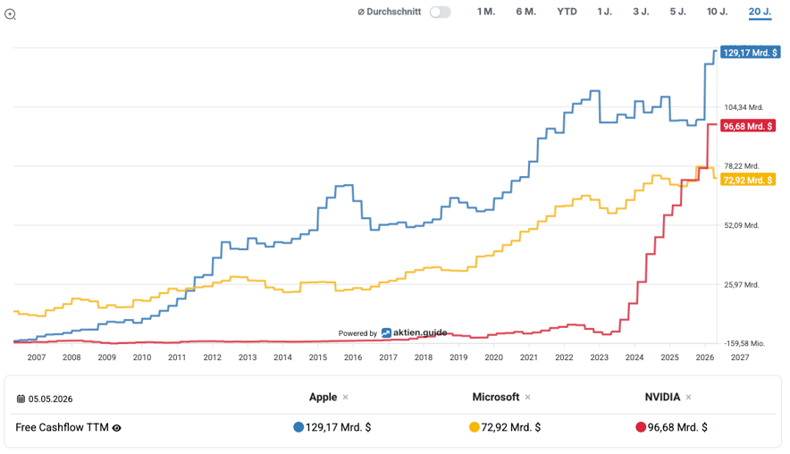Select the 3 J. time range

(641, 12)
